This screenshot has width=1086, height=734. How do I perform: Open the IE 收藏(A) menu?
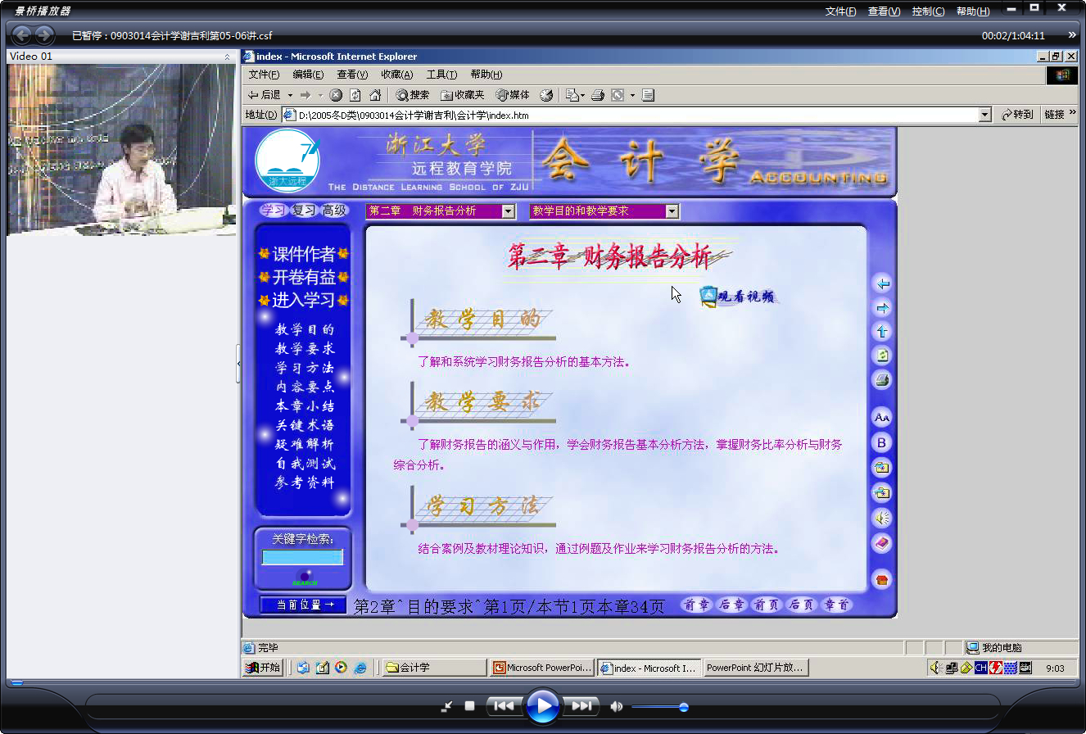397,75
